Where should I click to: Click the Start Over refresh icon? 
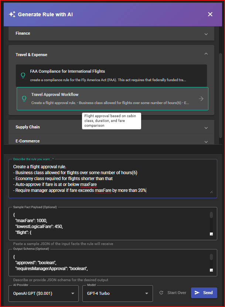pyautogui.click(x=161, y=293)
